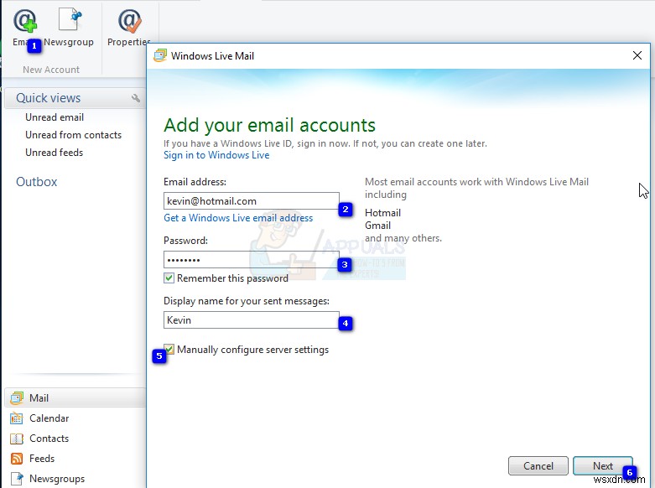
Task: Select Unread feeds quick view
Action: point(55,153)
